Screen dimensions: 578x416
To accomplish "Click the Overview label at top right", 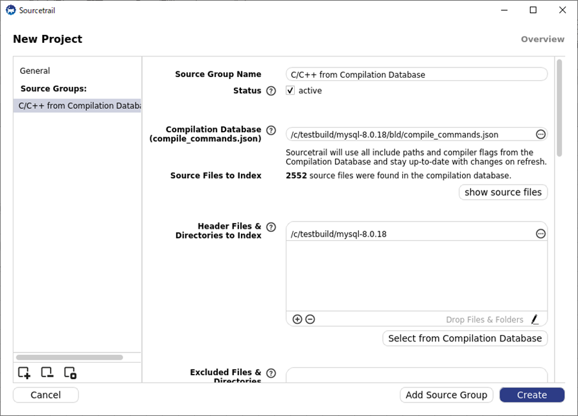I will [x=542, y=39].
